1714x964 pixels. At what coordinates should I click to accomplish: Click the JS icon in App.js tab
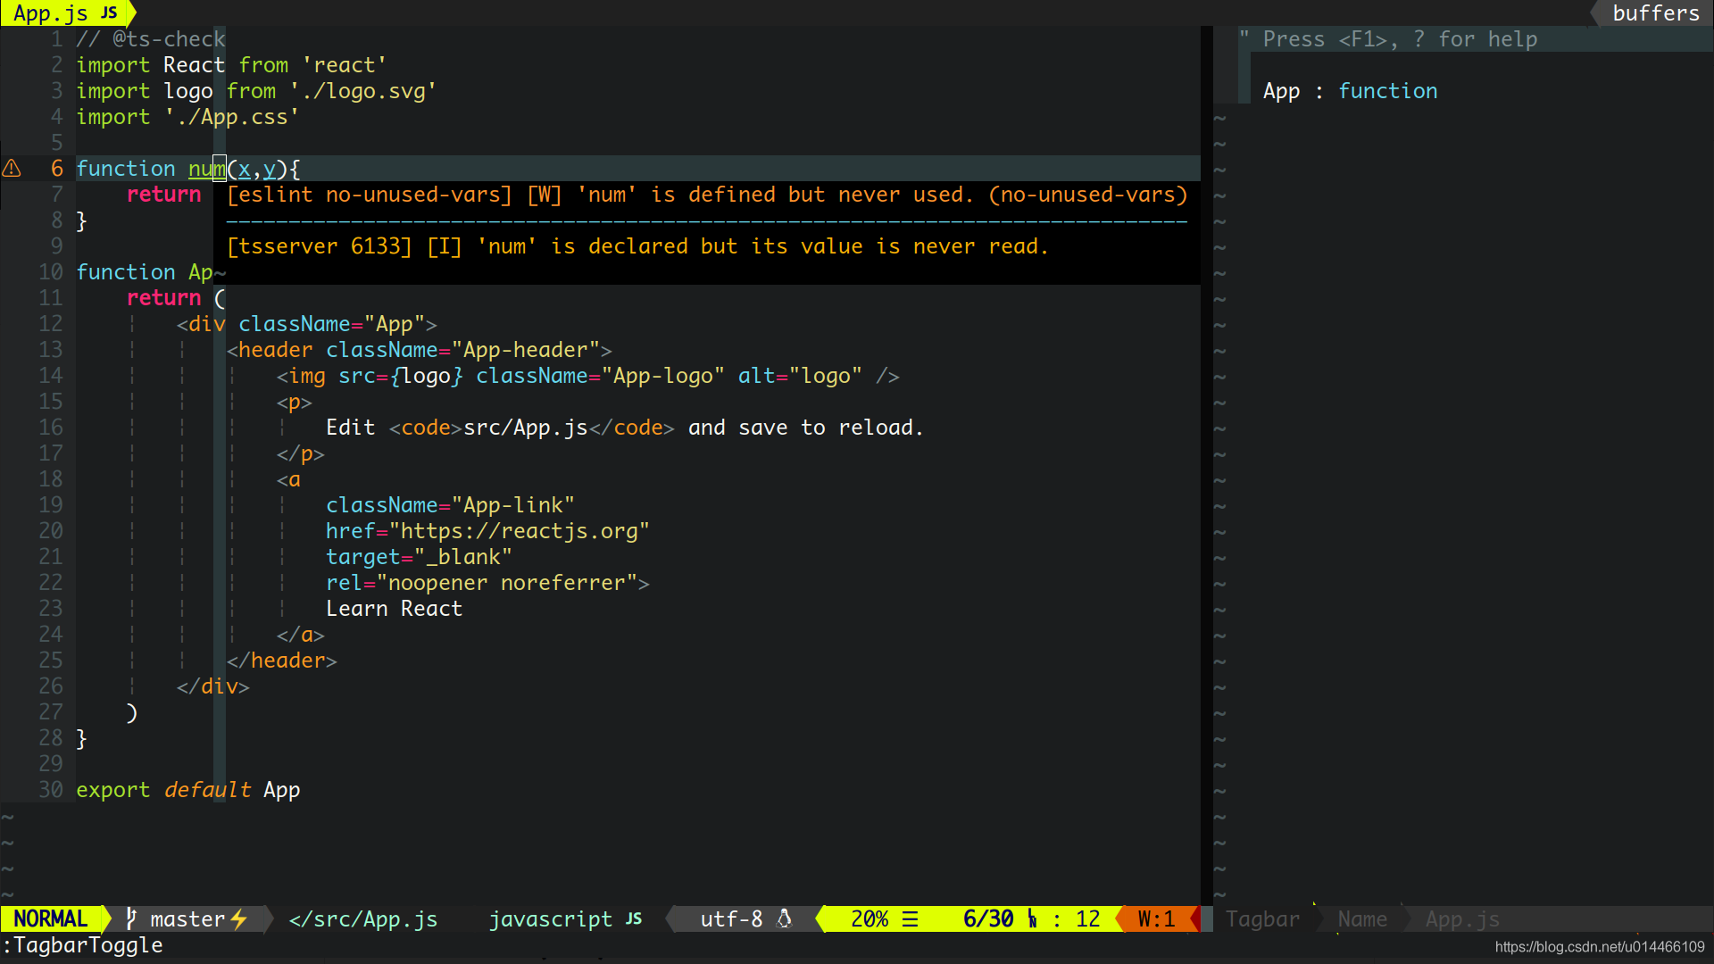coord(109,13)
